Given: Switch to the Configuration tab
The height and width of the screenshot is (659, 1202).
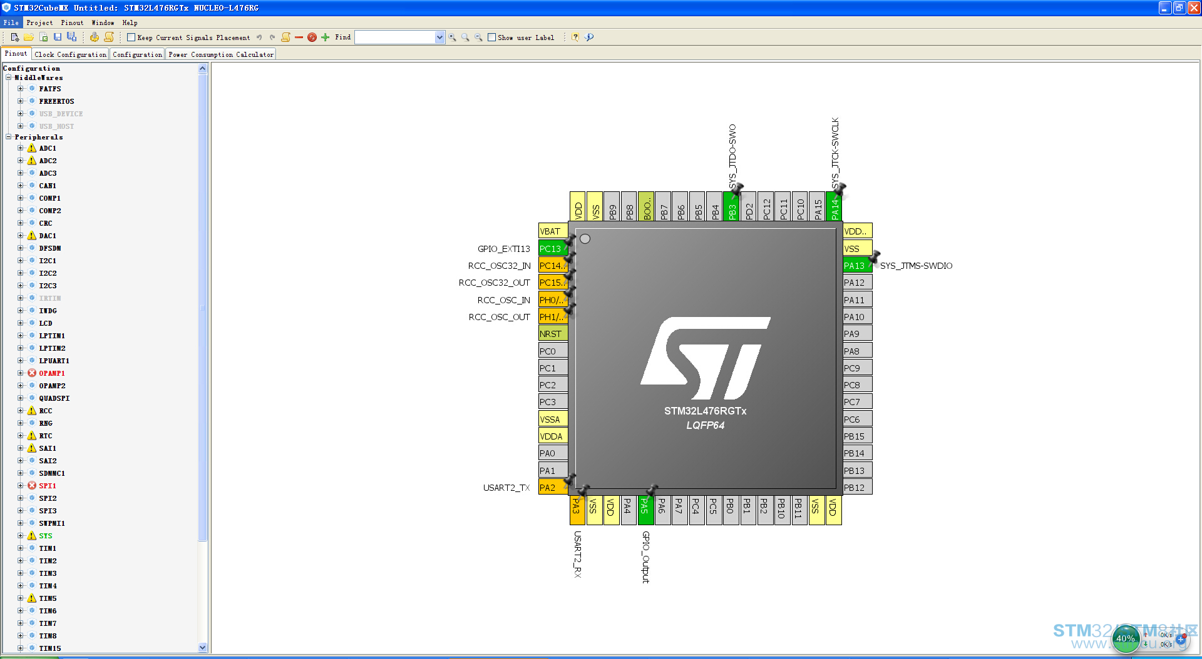Looking at the screenshot, I should pyautogui.click(x=137, y=54).
